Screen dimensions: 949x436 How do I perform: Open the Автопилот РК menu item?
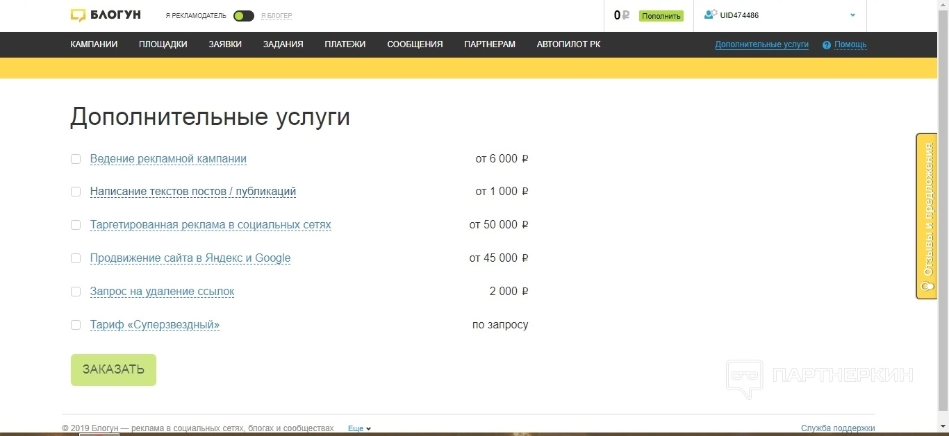pyautogui.click(x=568, y=44)
